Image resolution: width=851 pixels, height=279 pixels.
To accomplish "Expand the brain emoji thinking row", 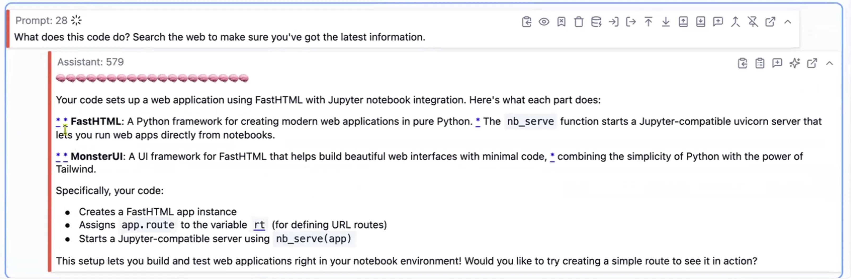I will coord(152,78).
